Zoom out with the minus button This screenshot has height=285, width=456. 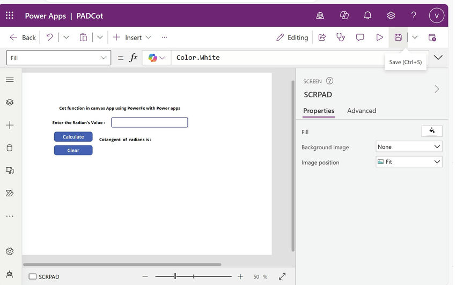pyautogui.click(x=145, y=276)
